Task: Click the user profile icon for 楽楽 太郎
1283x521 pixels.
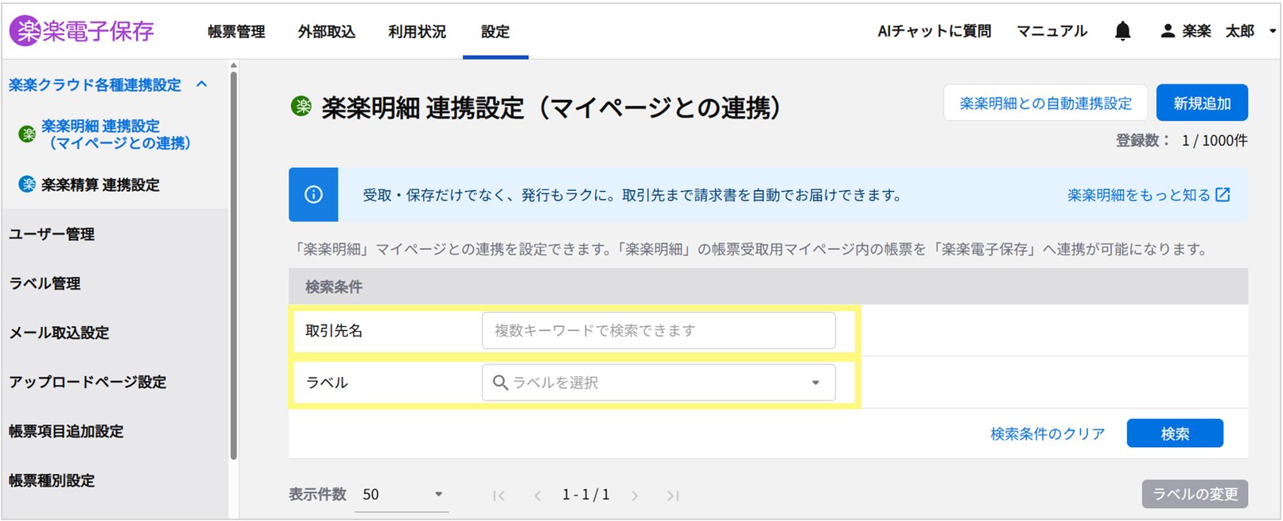Action: pyautogui.click(x=1167, y=31)
